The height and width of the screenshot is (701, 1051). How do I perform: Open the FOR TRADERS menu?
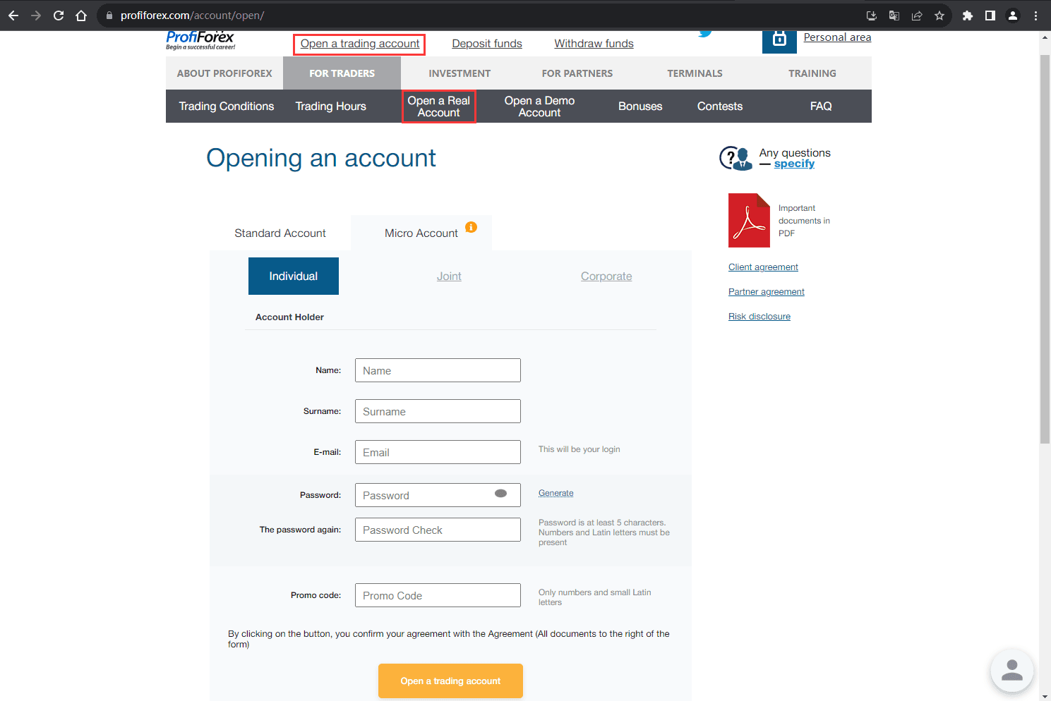pos(342,73)
